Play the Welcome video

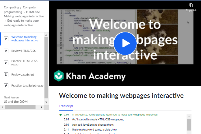[125, 43]
